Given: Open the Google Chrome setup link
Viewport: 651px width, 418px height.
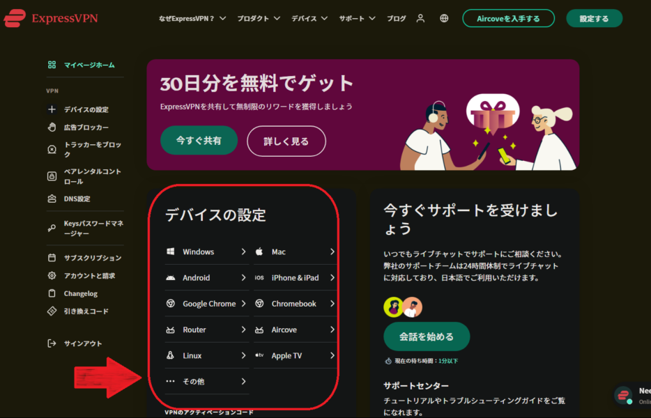Looking at the screenshot, I should point(206,304).
